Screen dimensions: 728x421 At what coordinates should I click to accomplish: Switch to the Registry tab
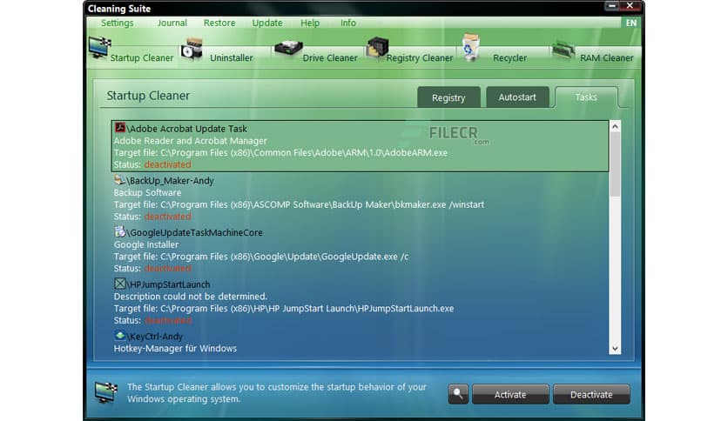tap(448, 97)
